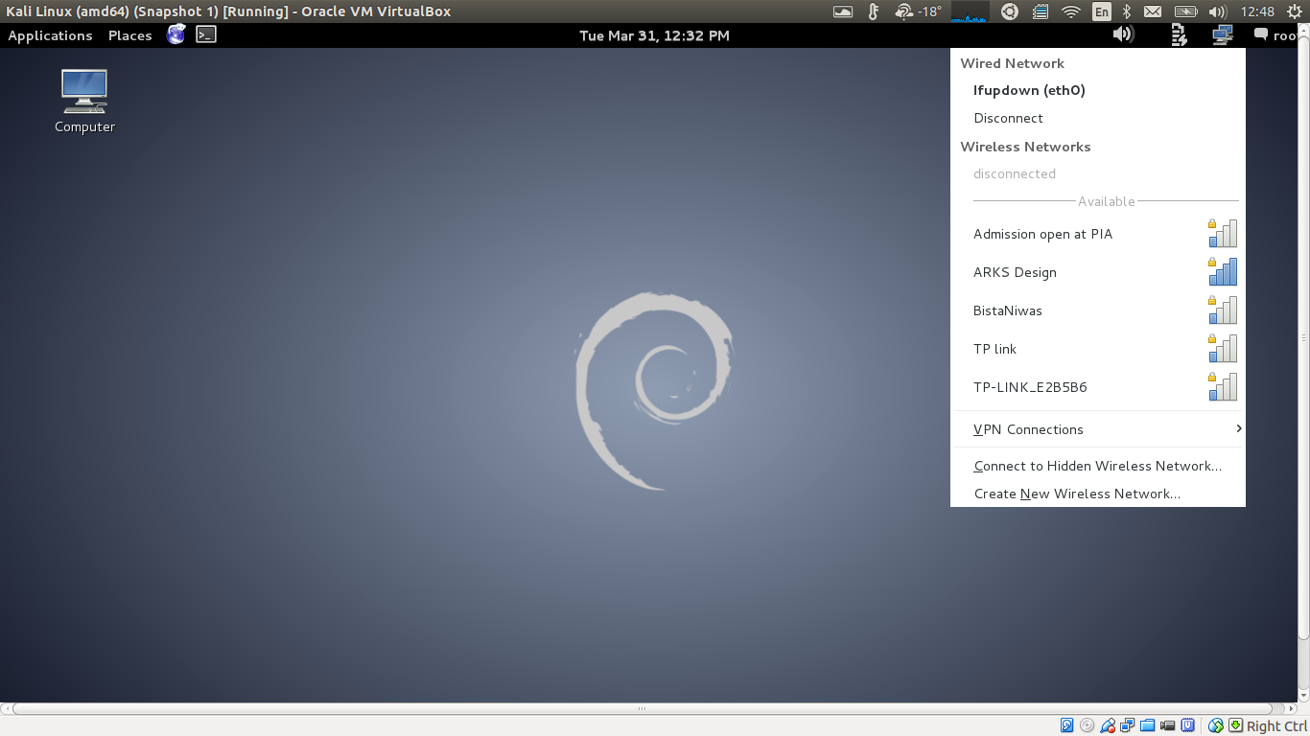Image resolution: width=1310 pixels, height=736 pixels.
Task: Click Disconnect under Wired Network
Action: 1097,118
